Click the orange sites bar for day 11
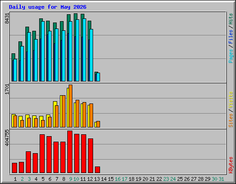The image size is (236, 184). coord(84,115)
